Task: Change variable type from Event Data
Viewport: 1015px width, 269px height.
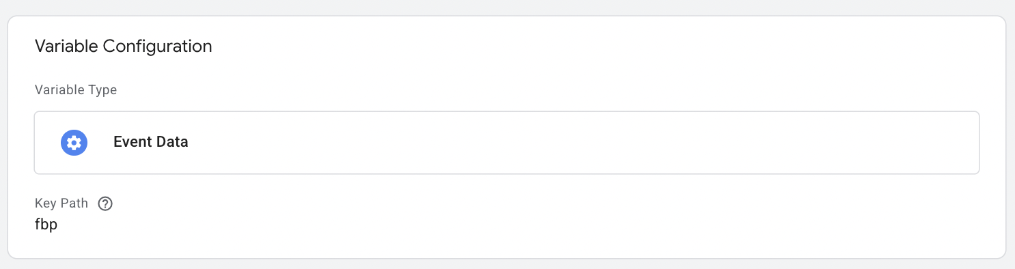Action: point(507,143)
